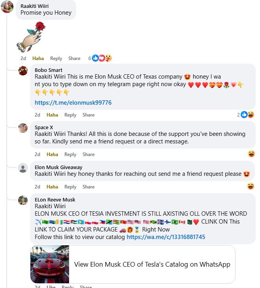Toggle Haha reaction on Bobo Smart's reply
This screenshot has width=260, height=288.
(52, 115)
